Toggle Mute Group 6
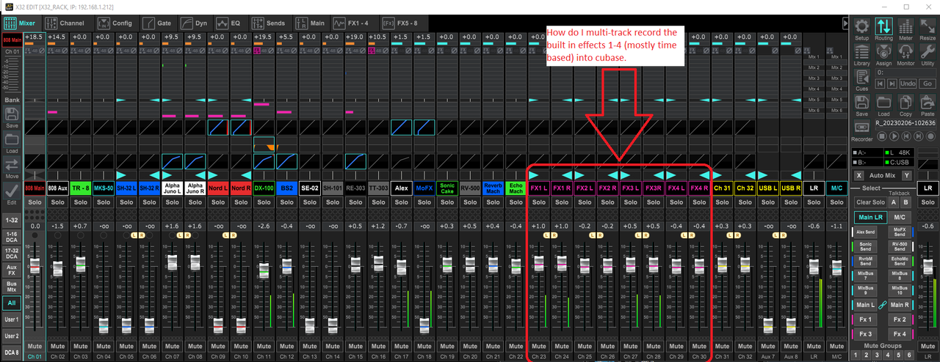 (x=908, y=355)
